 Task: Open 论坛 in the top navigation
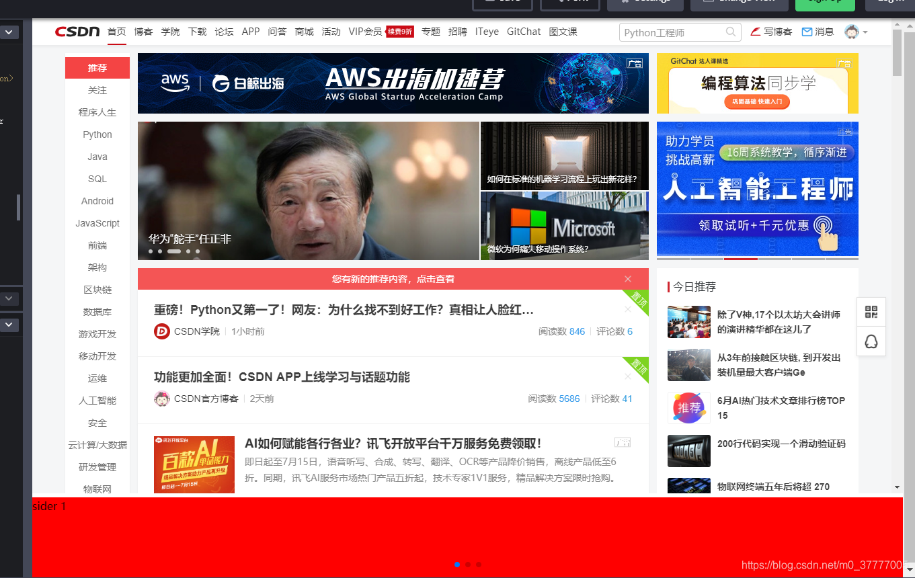(x=224, y=32)
